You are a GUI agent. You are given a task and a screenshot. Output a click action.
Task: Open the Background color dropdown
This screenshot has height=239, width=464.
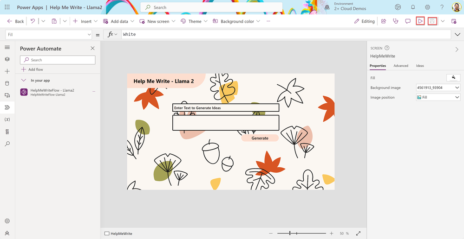pos(236,21)
